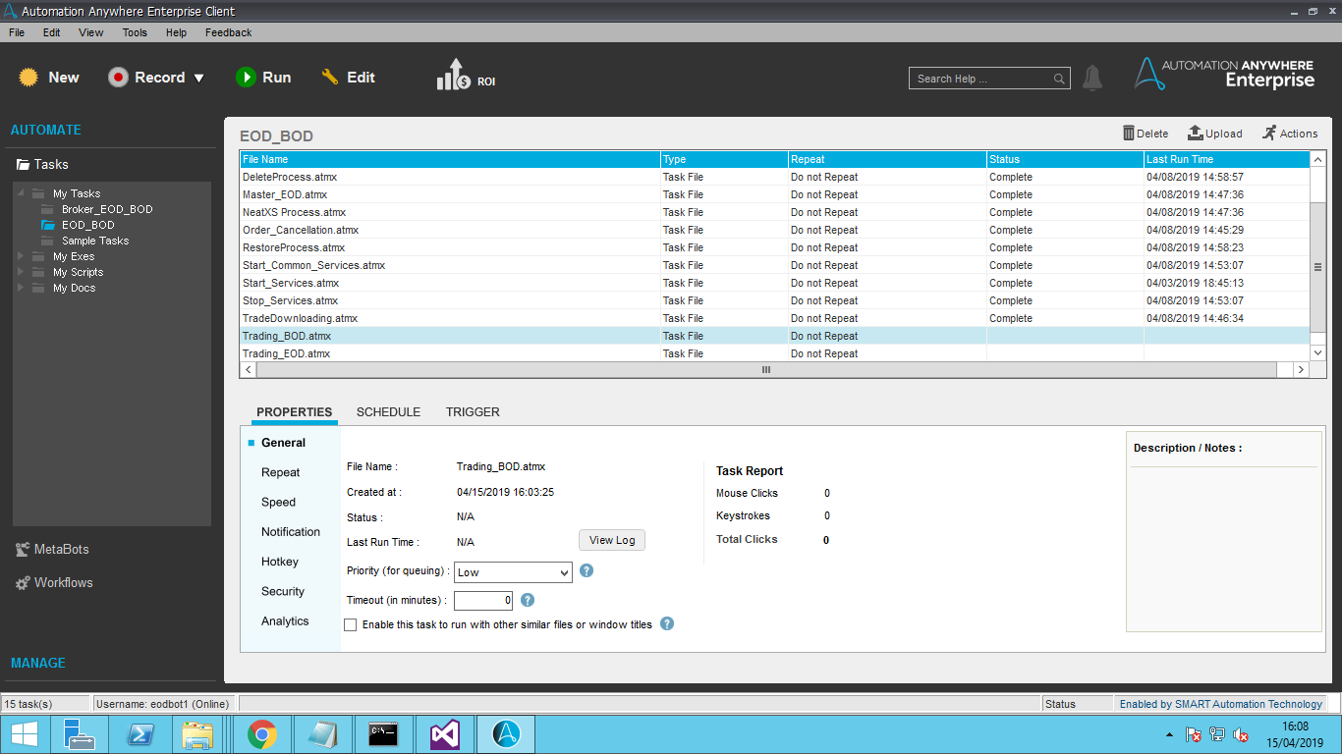This screenshot has width=1342, height=754.
Task: Enable task to run with similar files checkbox
Action: click(351, 624)
